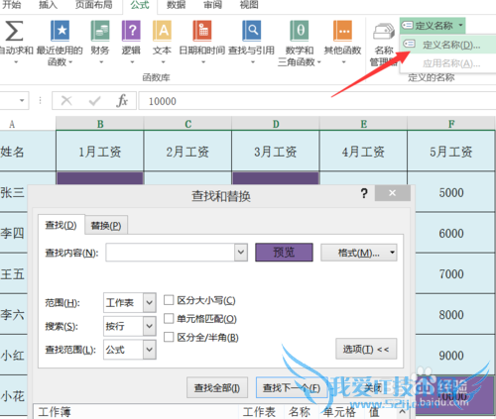This screenshot has width=496, height=419.
Task: Click the Insert Function fx icon
Action: (122, 101)
